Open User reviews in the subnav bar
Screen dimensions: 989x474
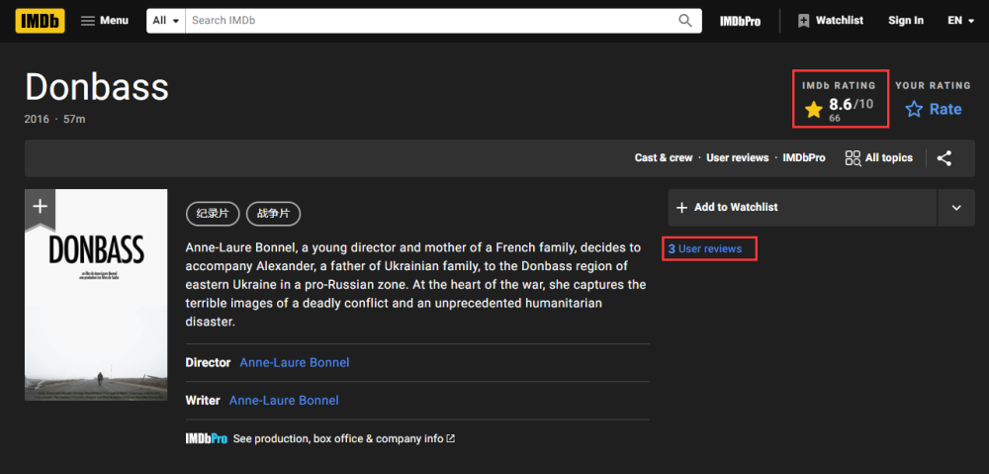coord(738,157)
